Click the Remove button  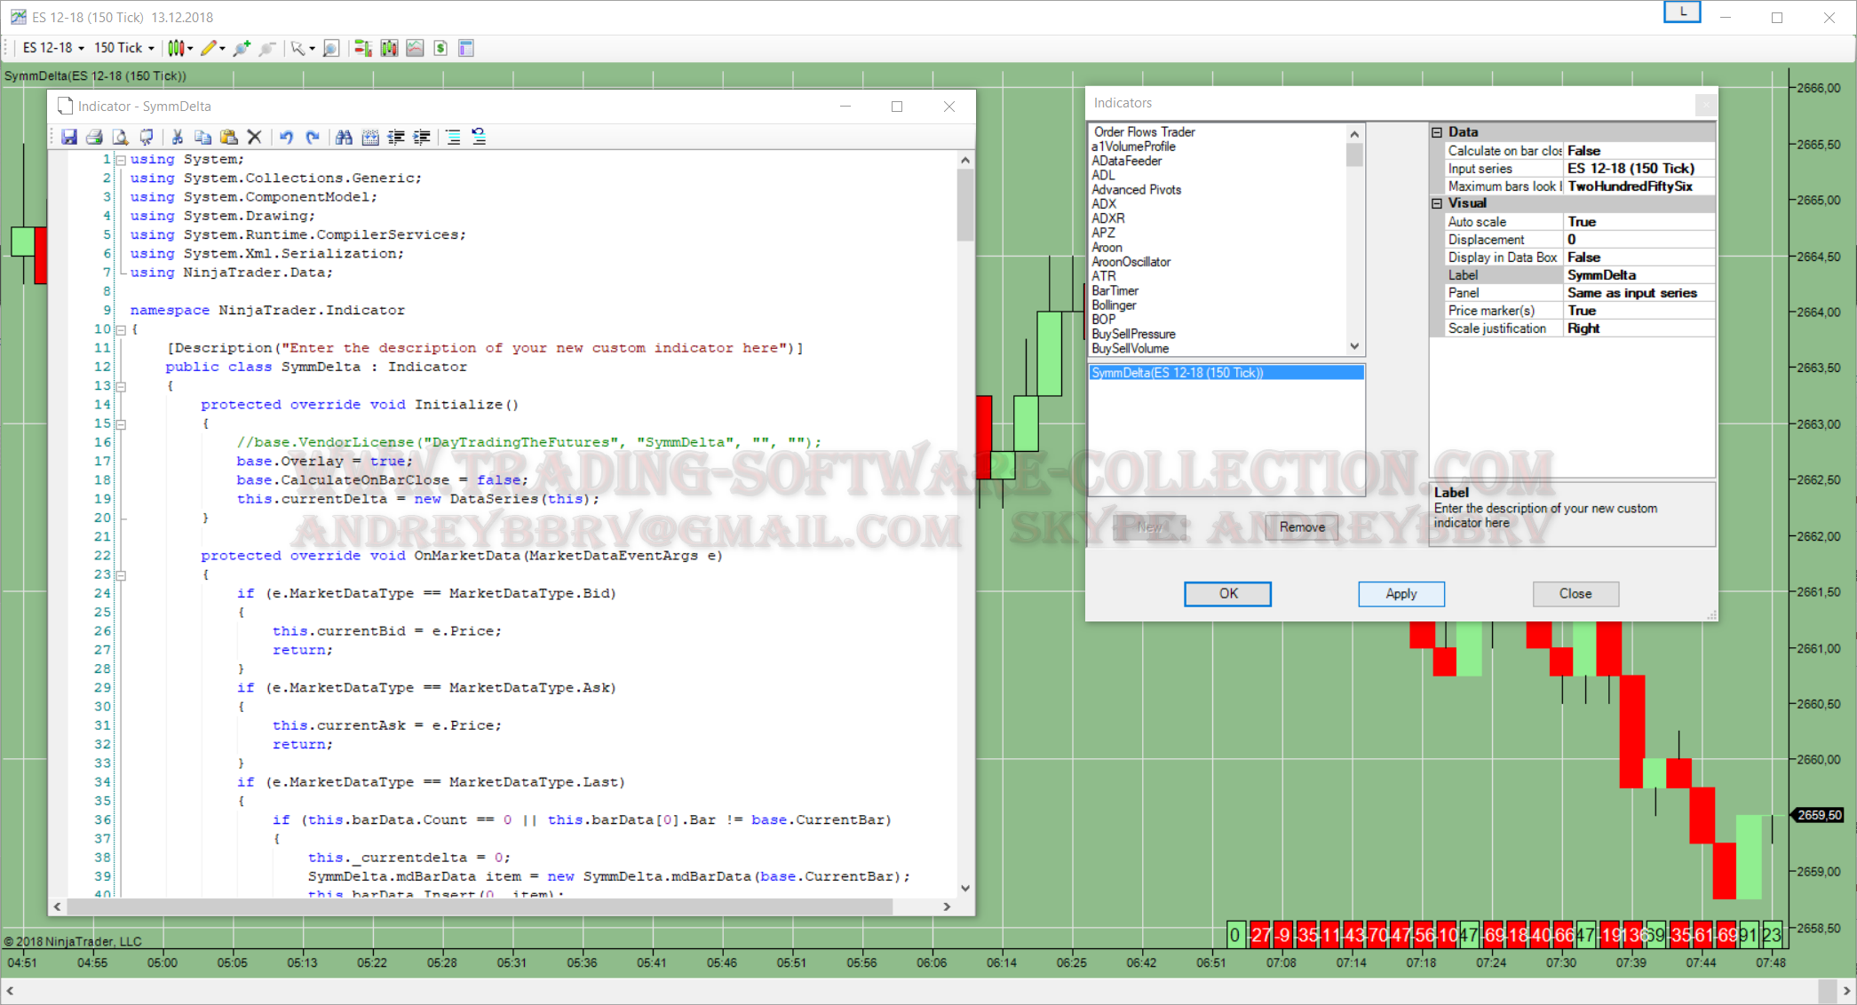(1301, 527)
